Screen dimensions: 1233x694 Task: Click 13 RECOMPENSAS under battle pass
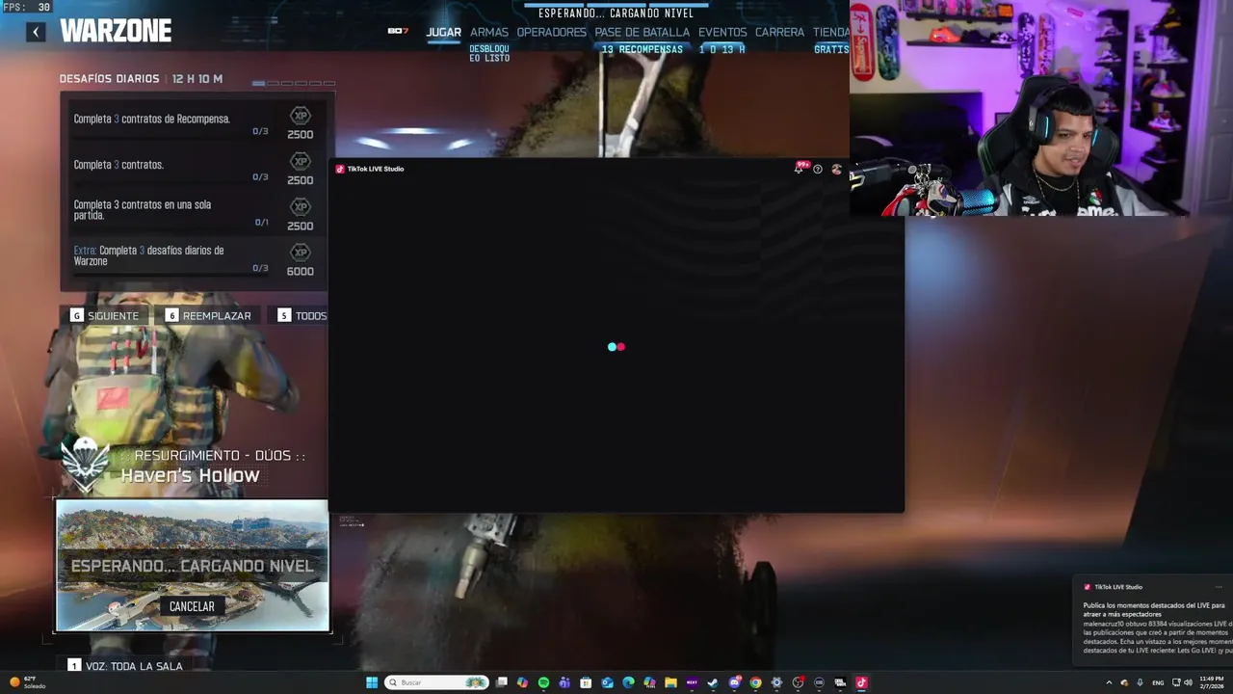[x=642, y=49]
